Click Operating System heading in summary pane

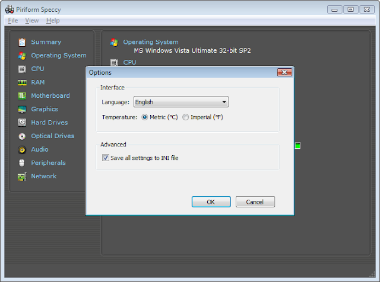tap(151, 42)
